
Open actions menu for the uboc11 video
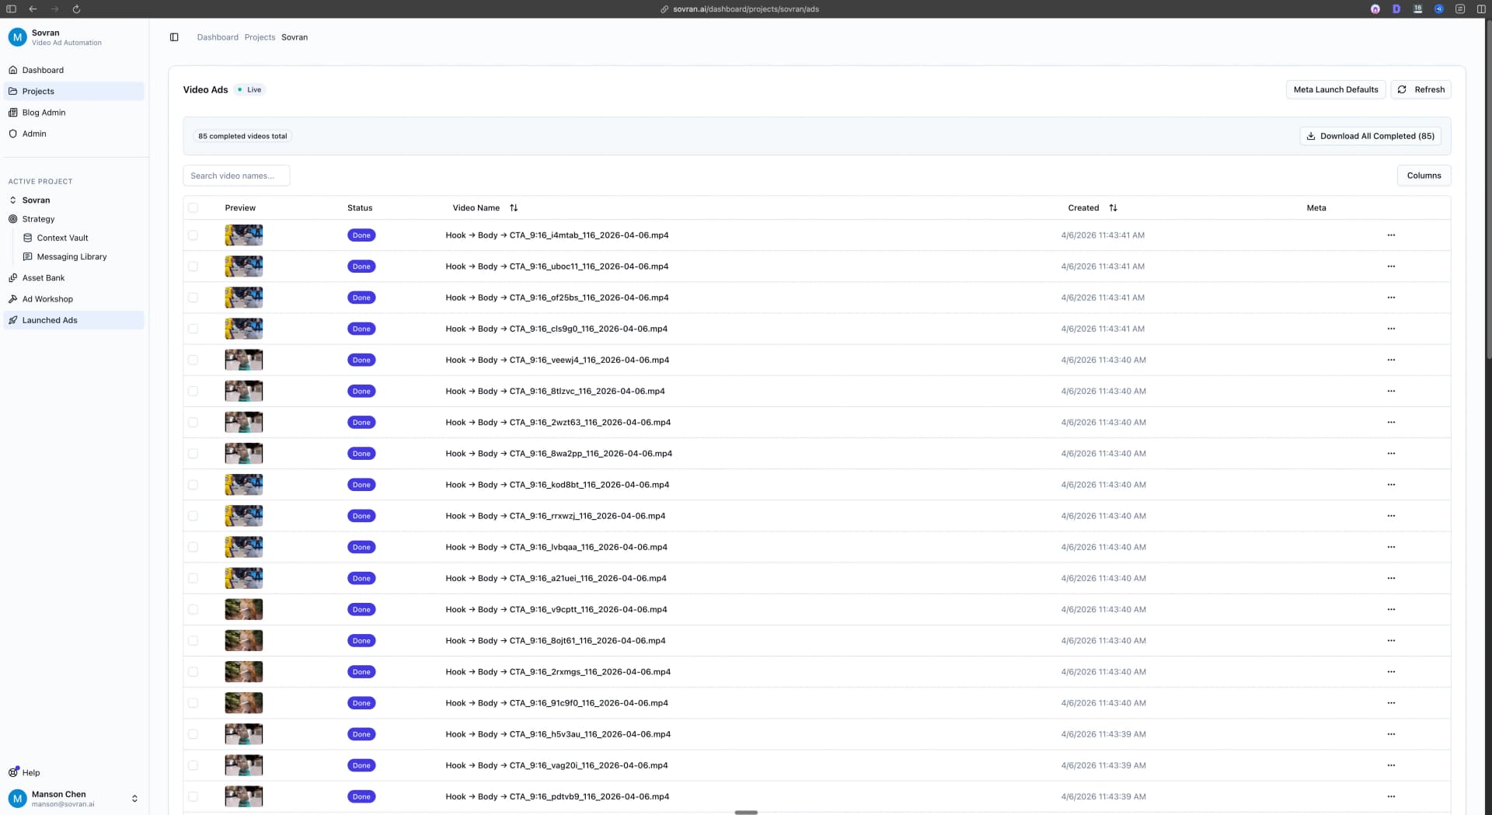coord(1390,266)
